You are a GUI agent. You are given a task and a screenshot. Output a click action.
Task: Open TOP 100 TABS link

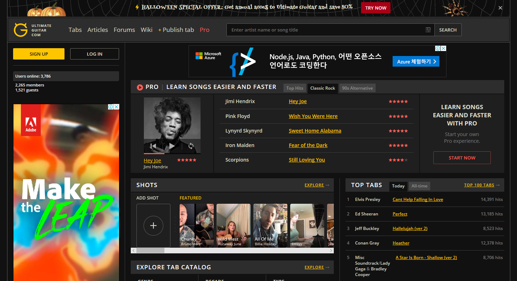coord(479,185)
